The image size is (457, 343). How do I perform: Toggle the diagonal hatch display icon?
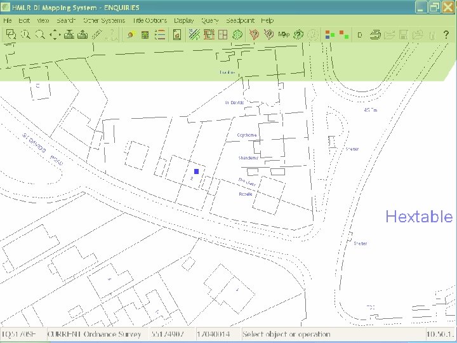(x=194, y=34)
